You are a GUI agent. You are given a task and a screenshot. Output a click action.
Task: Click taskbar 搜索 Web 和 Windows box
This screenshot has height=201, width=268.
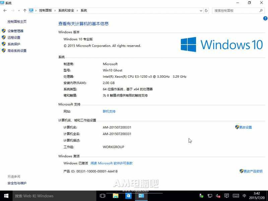pos(54,196)
